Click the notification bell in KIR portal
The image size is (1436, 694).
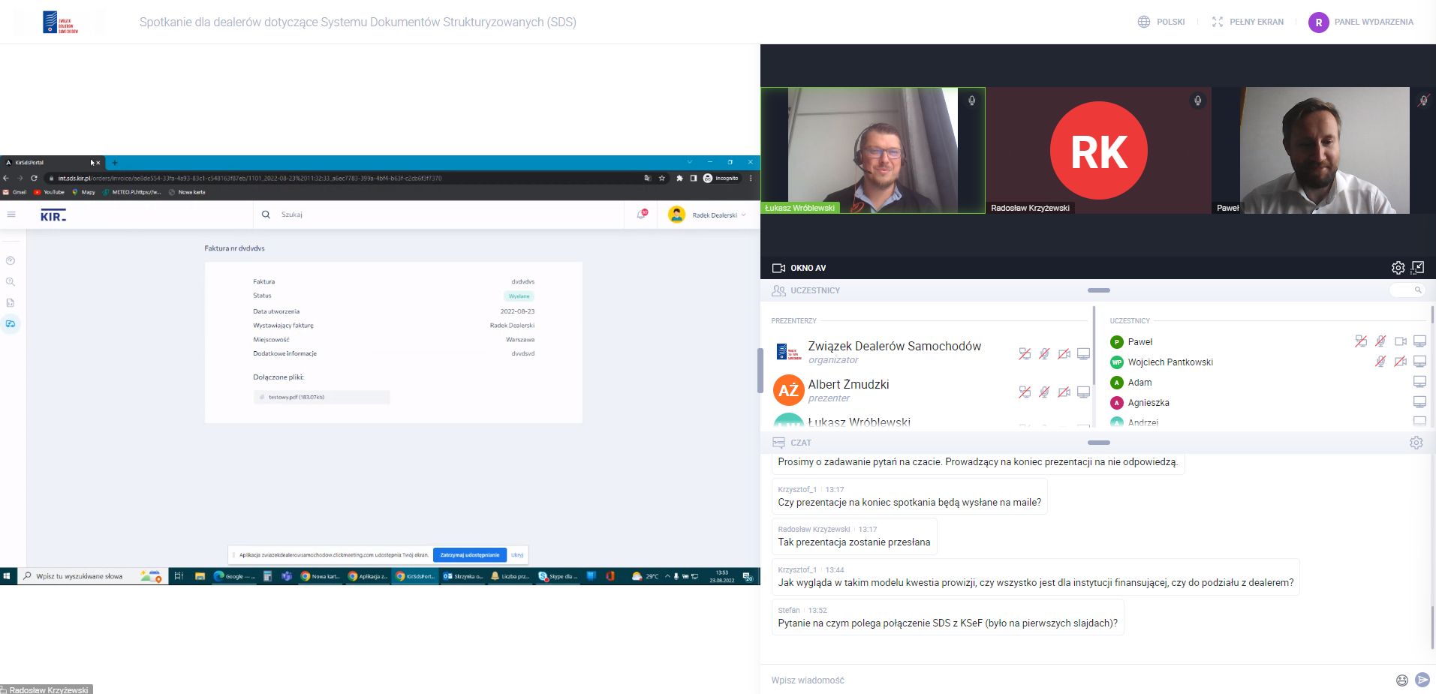point(642,215)
